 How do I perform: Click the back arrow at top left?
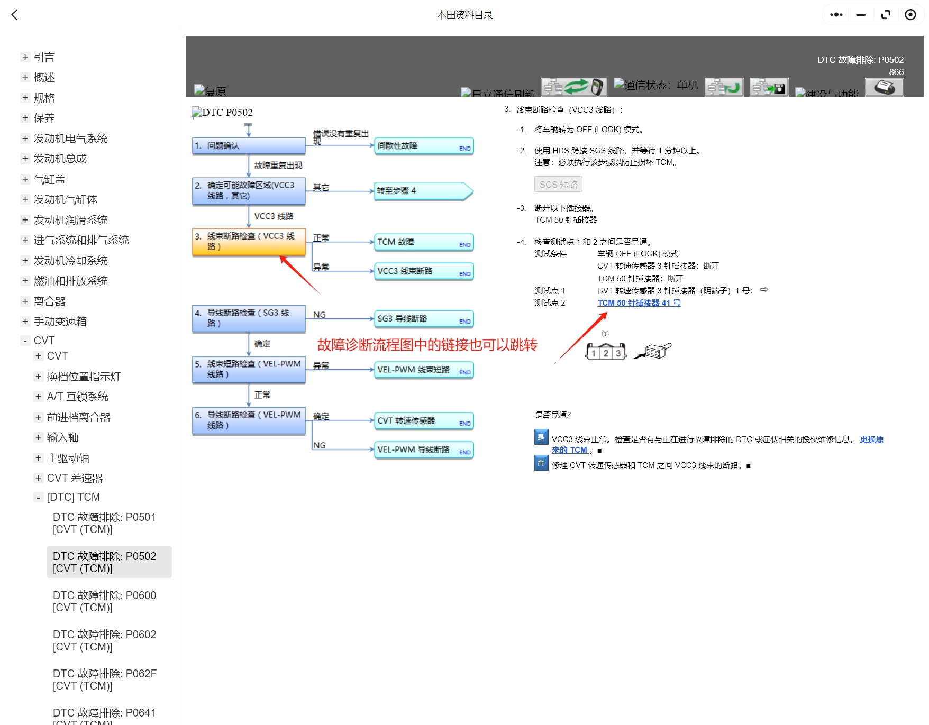pos(14,14)
